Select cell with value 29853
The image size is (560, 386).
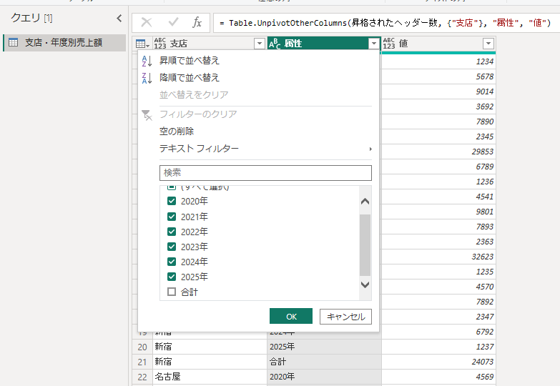pos(438,152)
